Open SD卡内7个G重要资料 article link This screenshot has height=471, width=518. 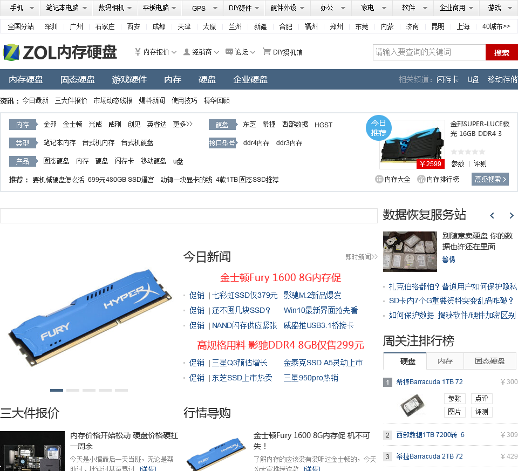[x=451, y=301]
